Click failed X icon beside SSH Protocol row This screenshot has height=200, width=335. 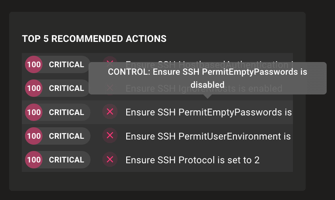(110, 160)
